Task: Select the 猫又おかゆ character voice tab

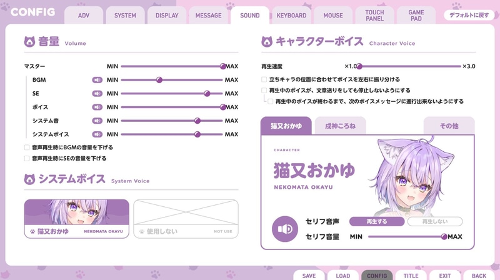Action: point(286,126)
